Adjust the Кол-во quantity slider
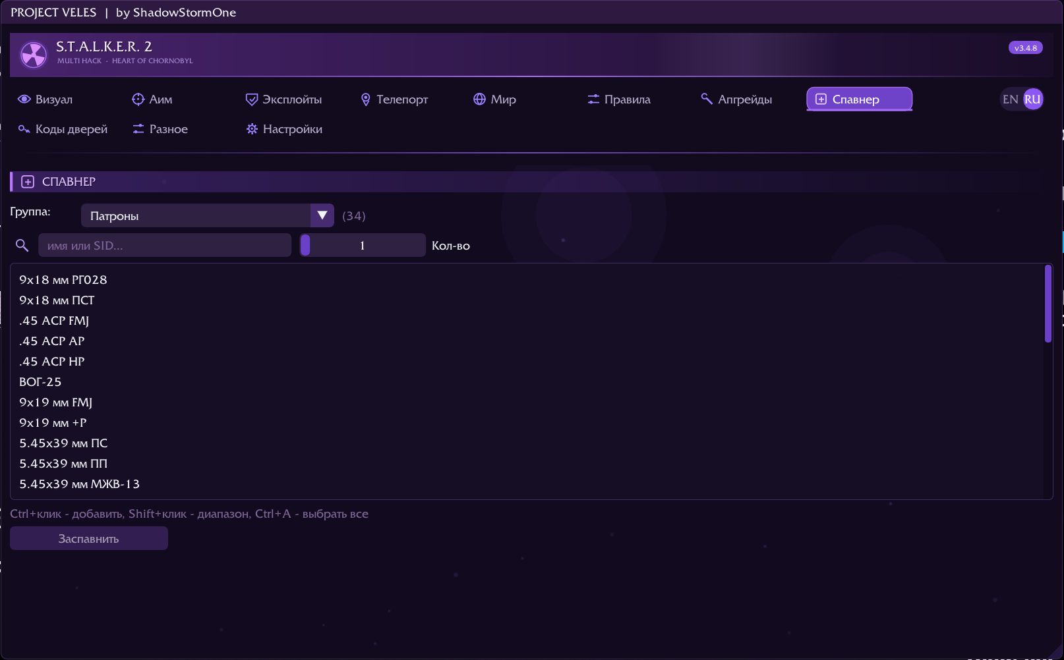 [363, 246]
